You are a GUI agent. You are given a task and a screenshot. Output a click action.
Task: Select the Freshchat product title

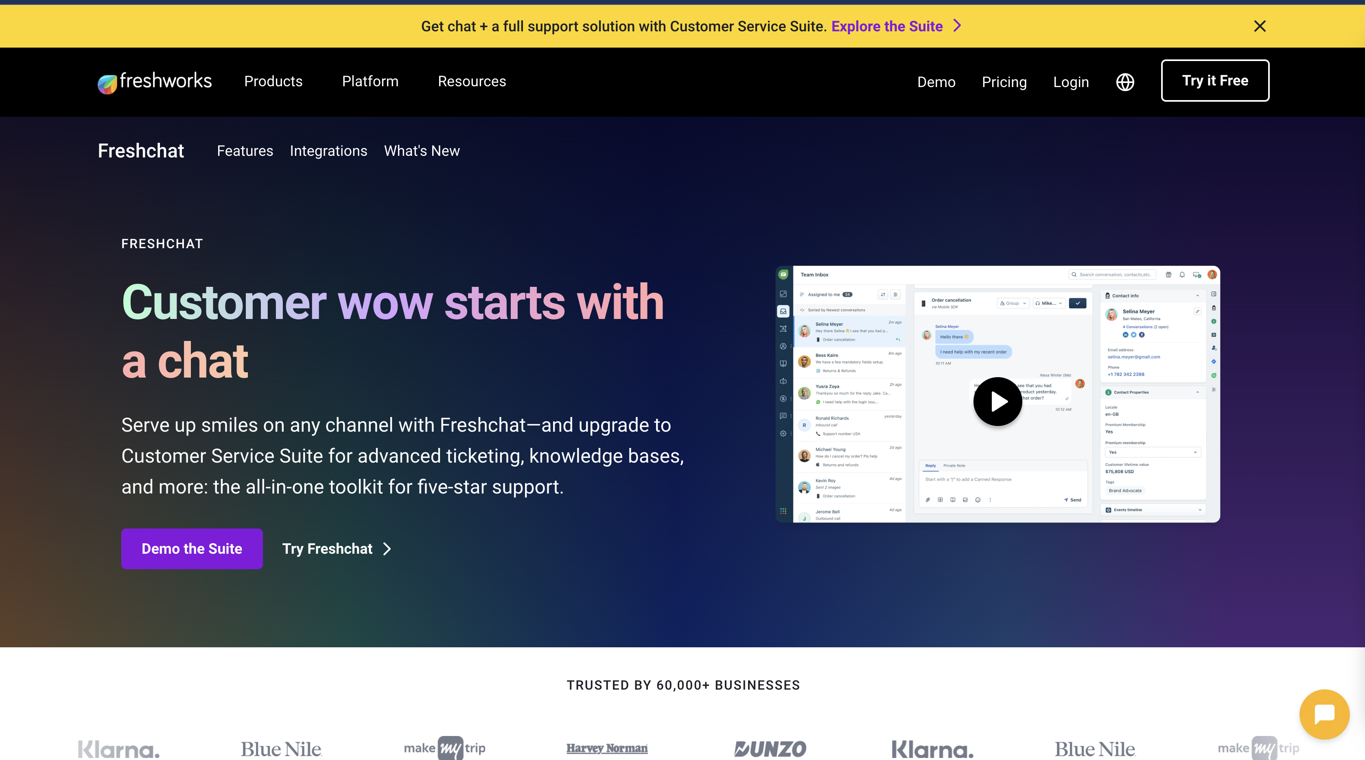tap(140, 151)
